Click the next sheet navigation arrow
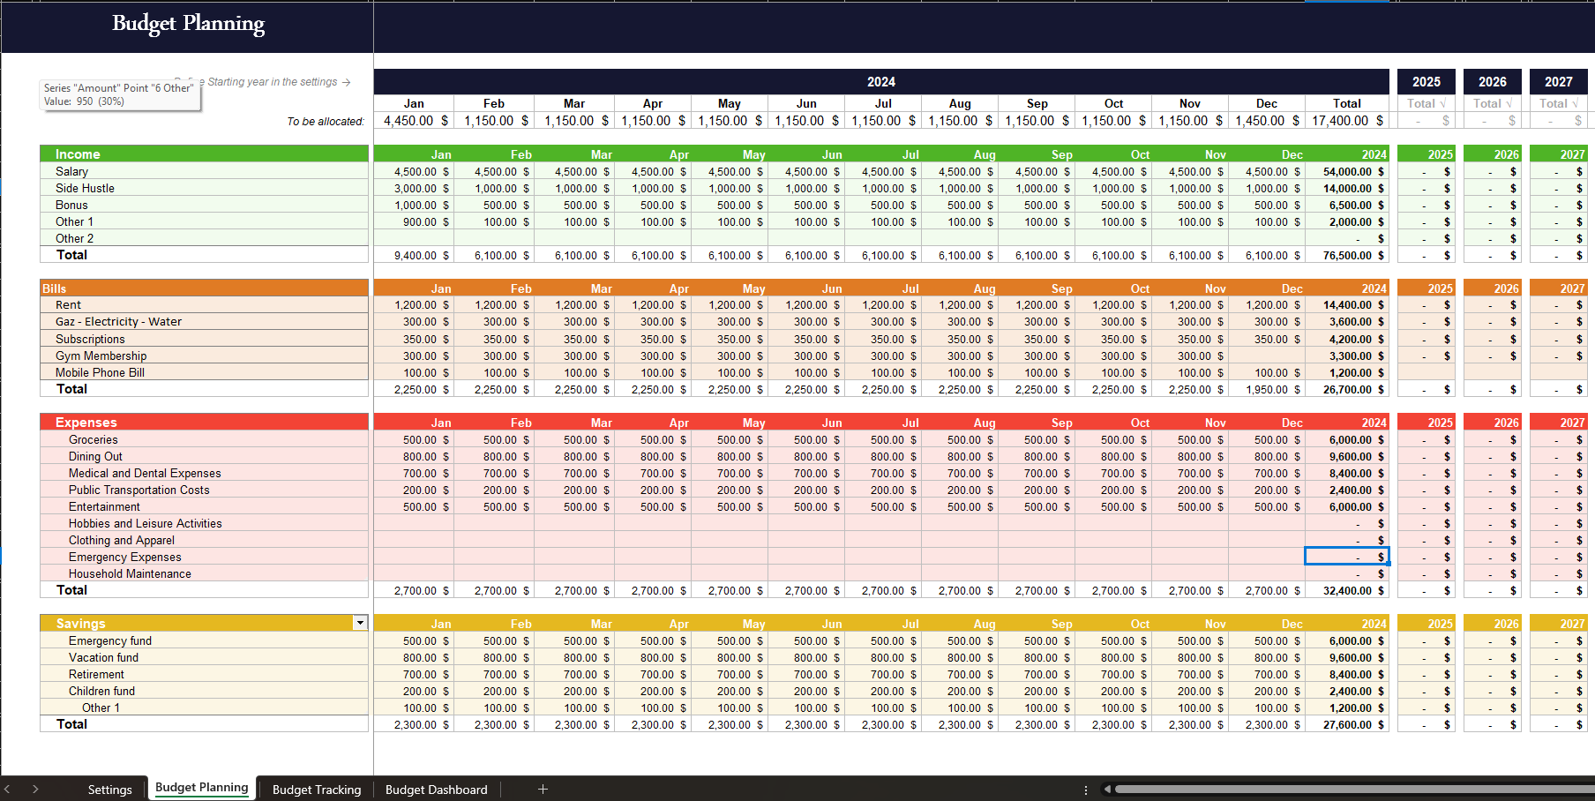 click(34, 789)
